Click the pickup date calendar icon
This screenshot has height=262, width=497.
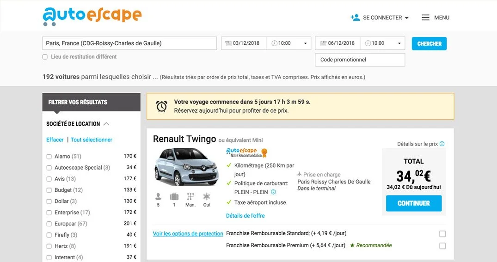228,43
